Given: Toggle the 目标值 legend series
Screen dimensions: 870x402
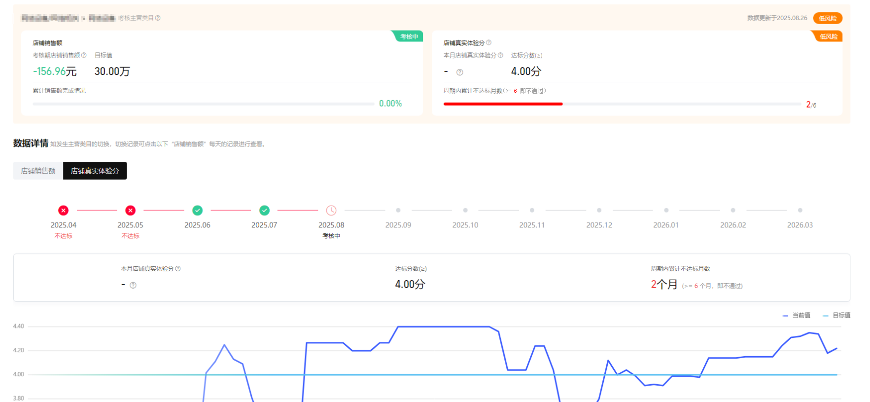Looking at the screenshot, I should click(836, 315).
